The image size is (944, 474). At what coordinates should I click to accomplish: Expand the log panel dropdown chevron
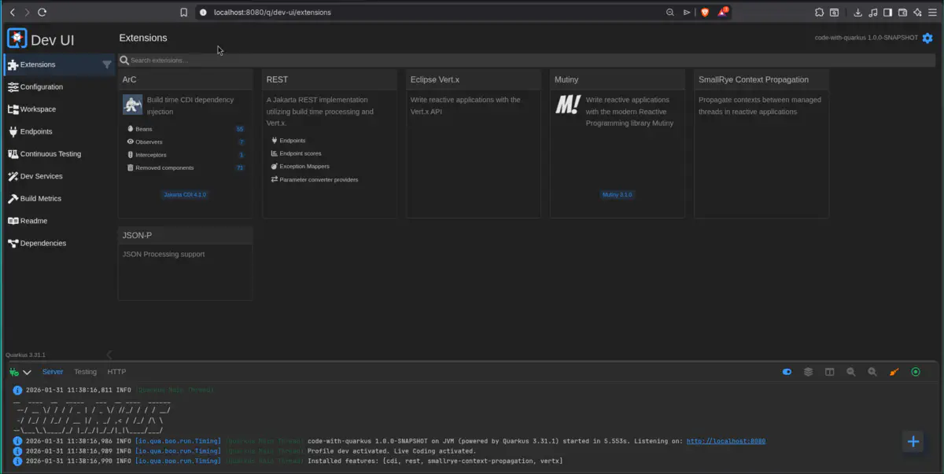tap(27, 372)
